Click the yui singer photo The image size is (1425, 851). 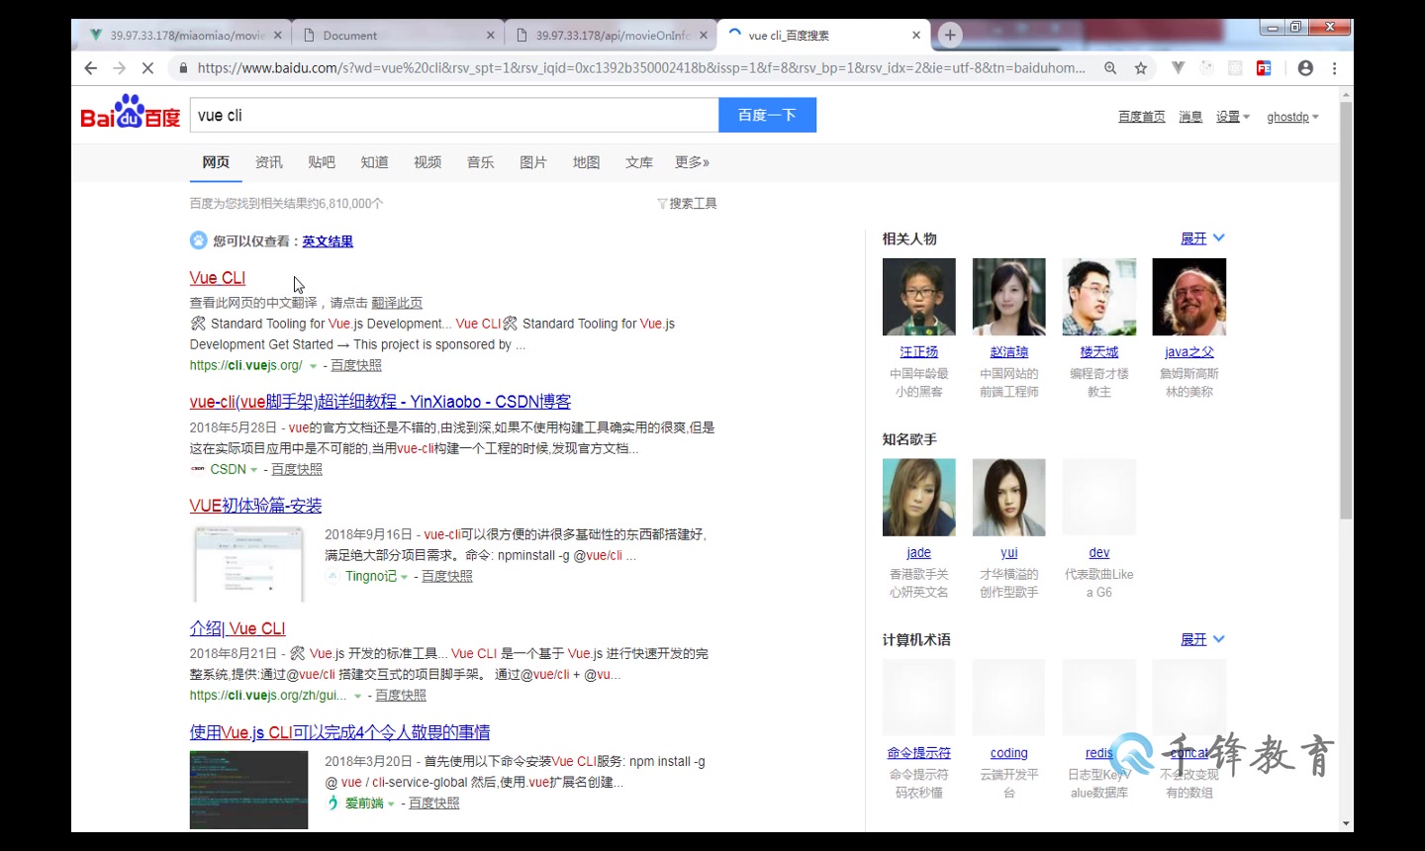pyautogui.click(x=1008, y=498)
